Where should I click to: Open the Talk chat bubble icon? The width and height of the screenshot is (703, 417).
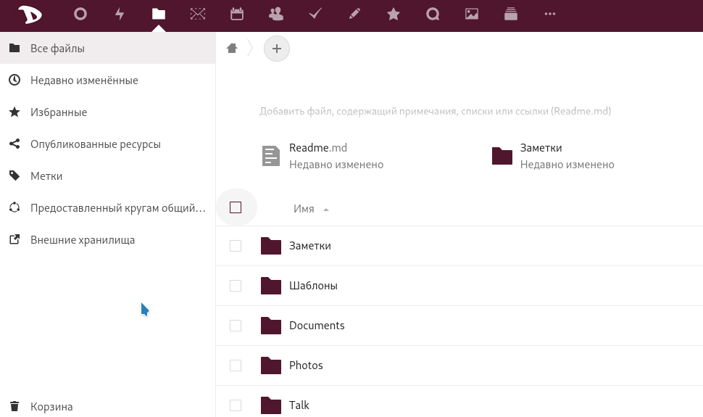pyautogui.click(x=433, y=14)
